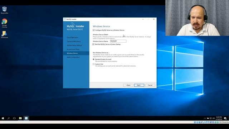
Task: Select the Custom User option
Action: click(x=94, y=64)
